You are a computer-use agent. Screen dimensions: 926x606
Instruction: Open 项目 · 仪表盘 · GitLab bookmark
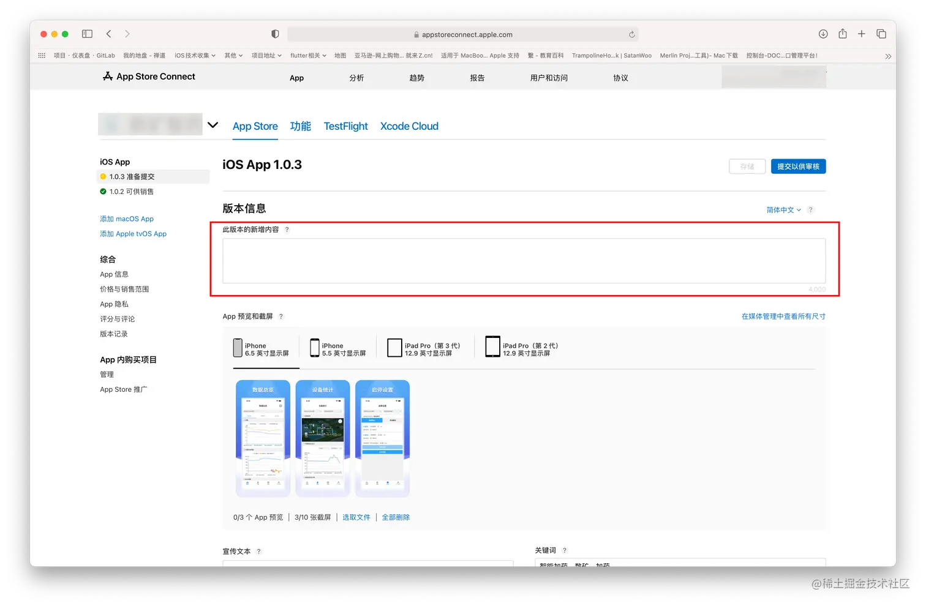[x=85, y=56]
